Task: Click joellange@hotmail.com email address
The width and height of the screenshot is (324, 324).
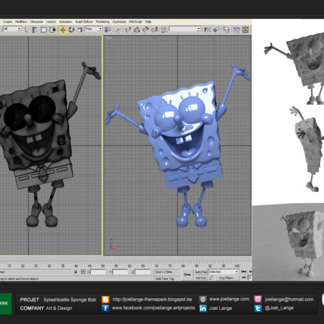Action: coord(289,299)
